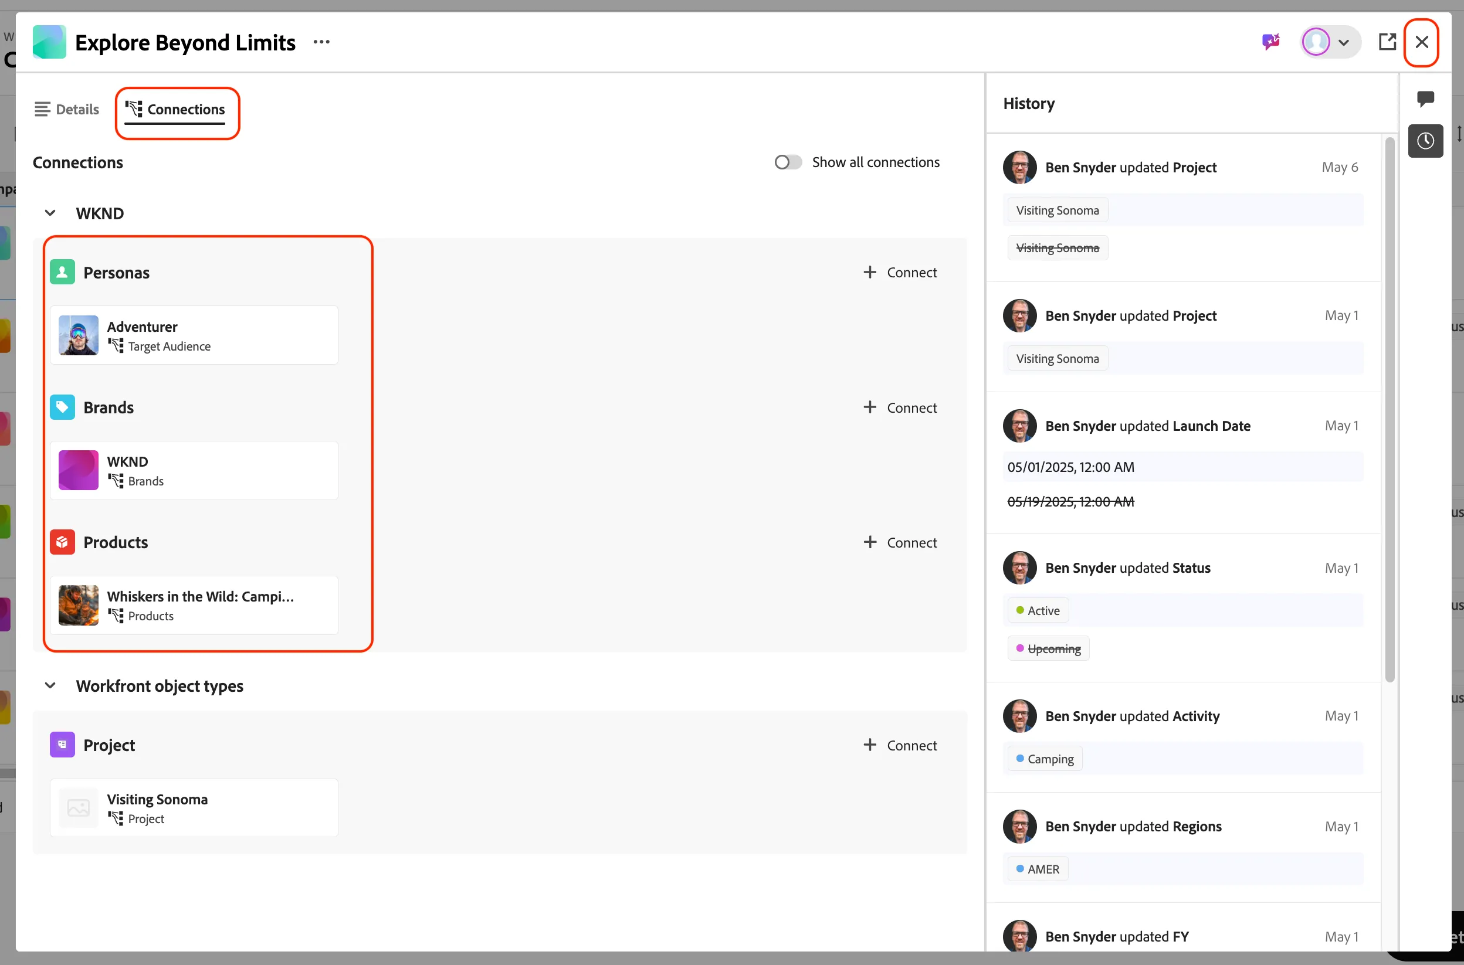Click avatar beside Launch Date update
This screenshot has height=965, width=1464.
point(1019,425)
